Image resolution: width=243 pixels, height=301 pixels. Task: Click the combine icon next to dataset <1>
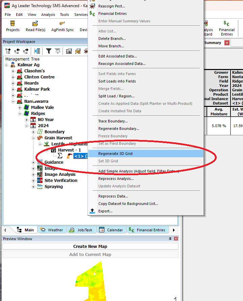[69, 156]
